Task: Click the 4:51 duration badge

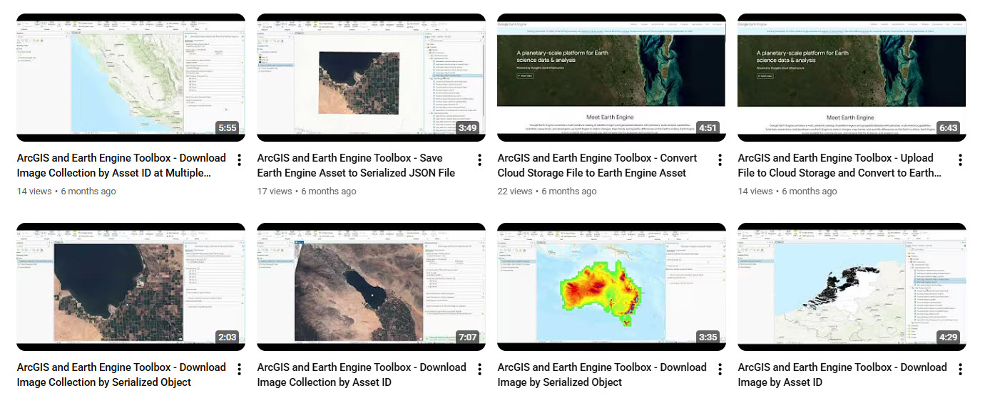Action: tap(708, 128)
